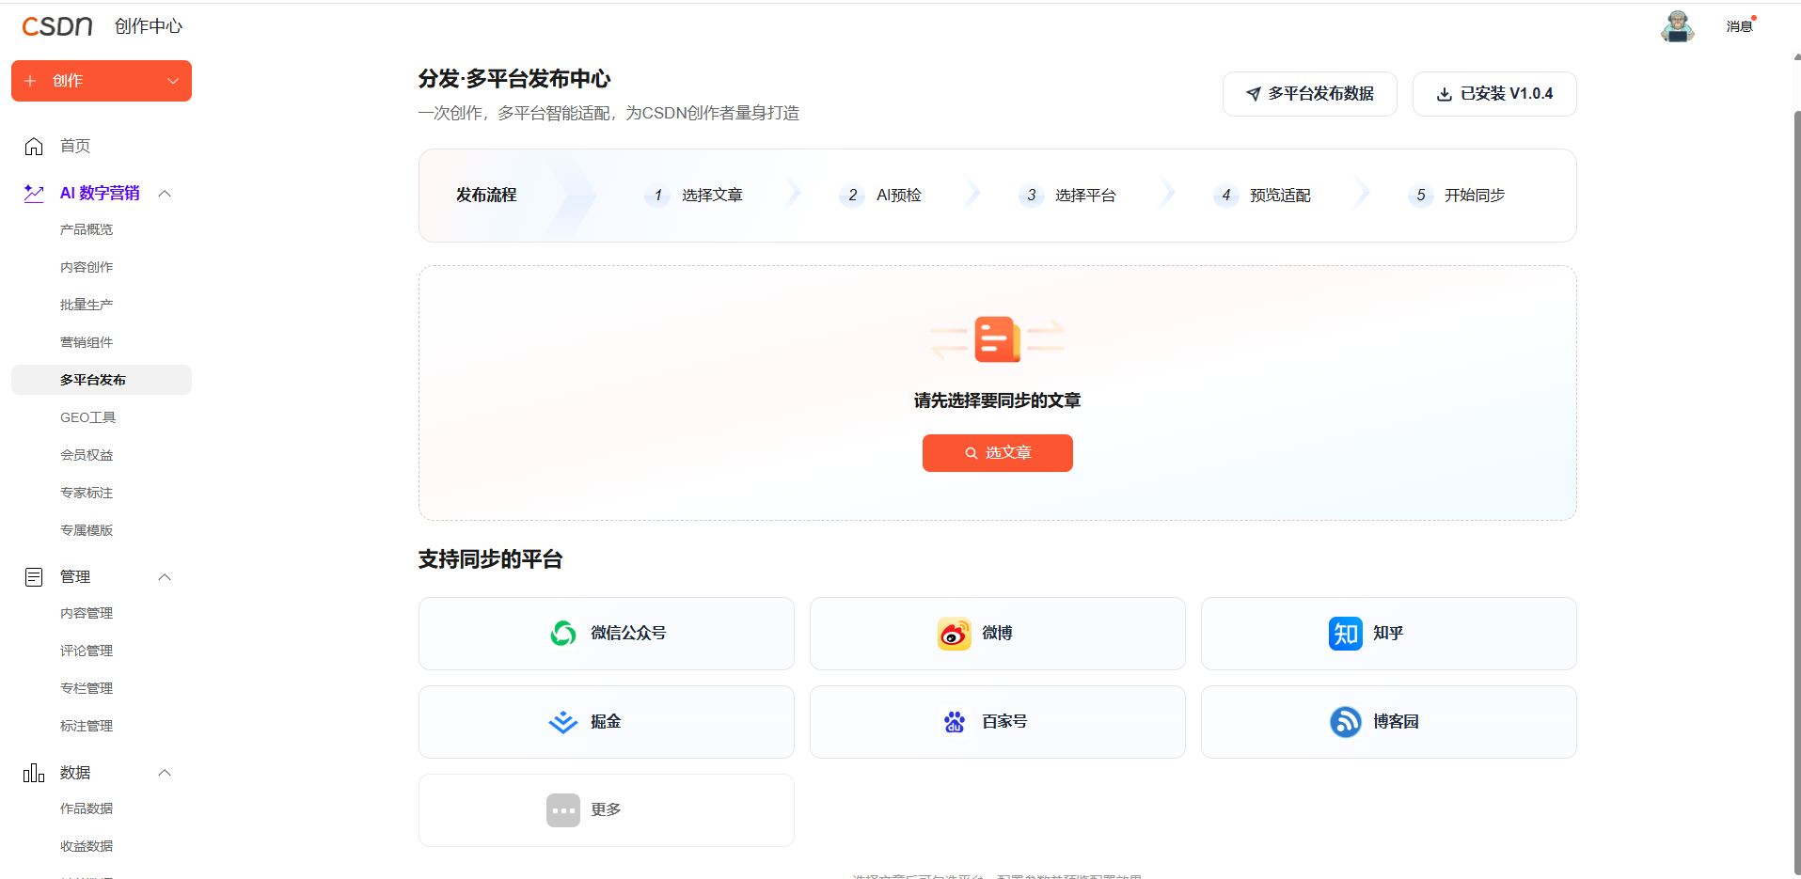The width and height of the screenshot is (1801, 879).
Task: Open 会员权益 in sidebar
Action: pos(87,455)
